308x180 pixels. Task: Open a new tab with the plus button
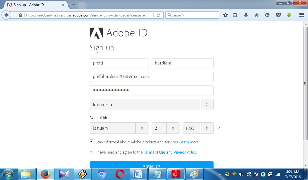pyautogui.click(x=73, y=5)
